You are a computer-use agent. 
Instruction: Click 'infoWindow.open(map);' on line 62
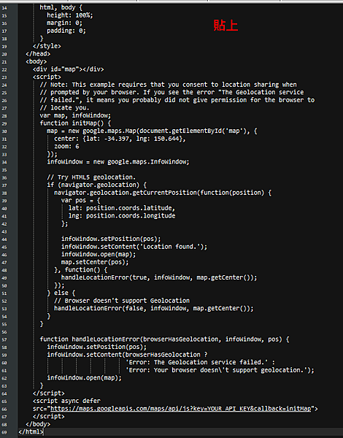pyautogui.click(x=85, y=377)
